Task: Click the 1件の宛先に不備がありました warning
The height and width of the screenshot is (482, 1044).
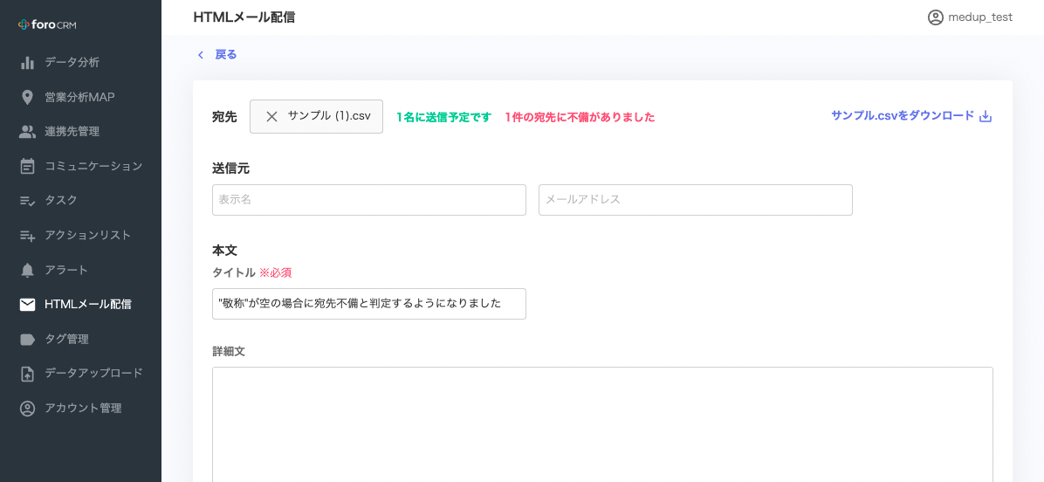Action: 580,117
